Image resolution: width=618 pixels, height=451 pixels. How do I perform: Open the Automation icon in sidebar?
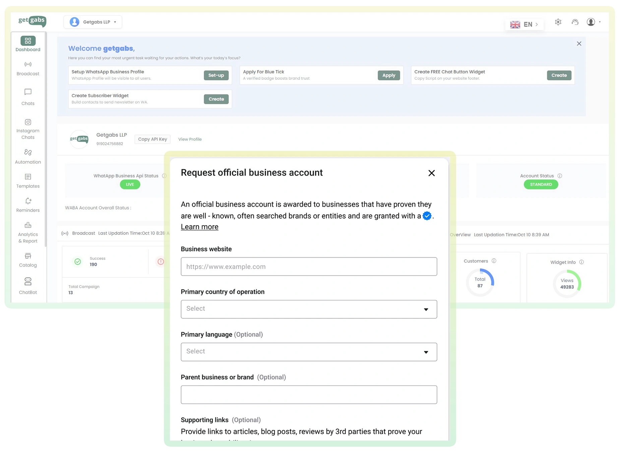[x=28, y=152]
